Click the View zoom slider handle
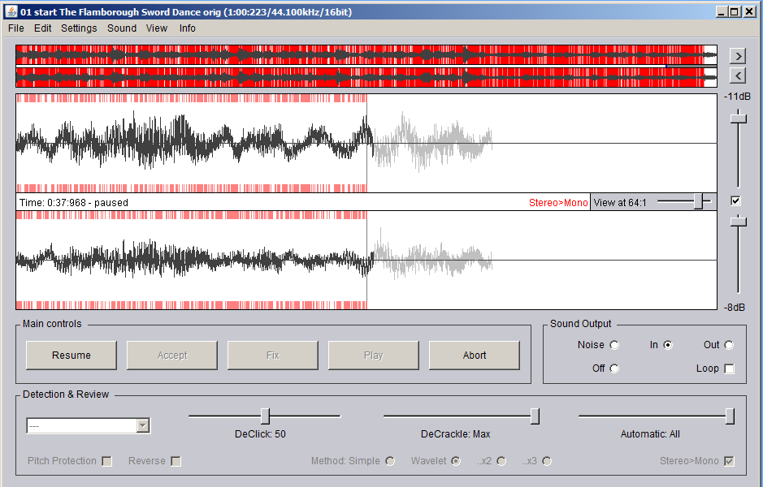 tap(698, 201)
